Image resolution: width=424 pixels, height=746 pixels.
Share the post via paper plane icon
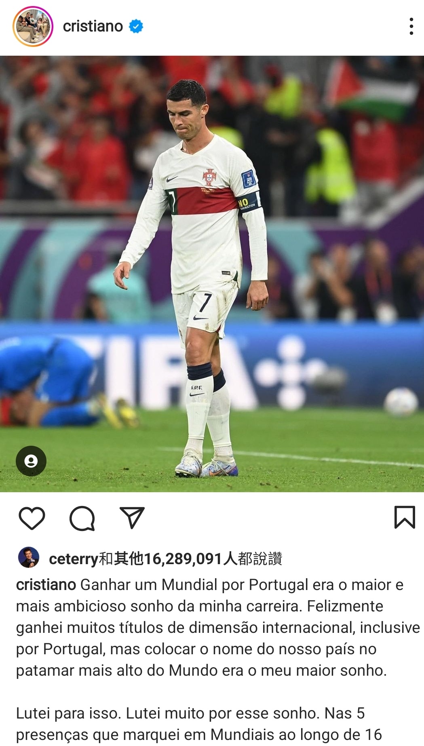[x=132, y=517]
